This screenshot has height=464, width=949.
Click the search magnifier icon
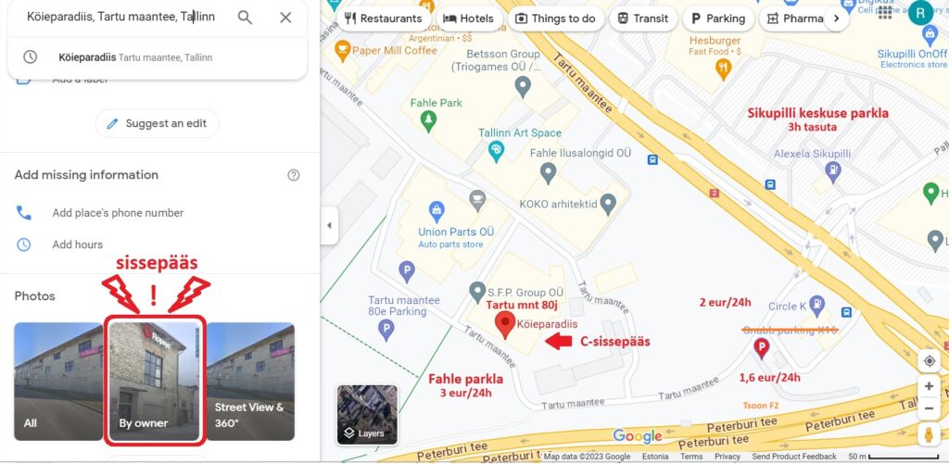click(x=245, y=17)
